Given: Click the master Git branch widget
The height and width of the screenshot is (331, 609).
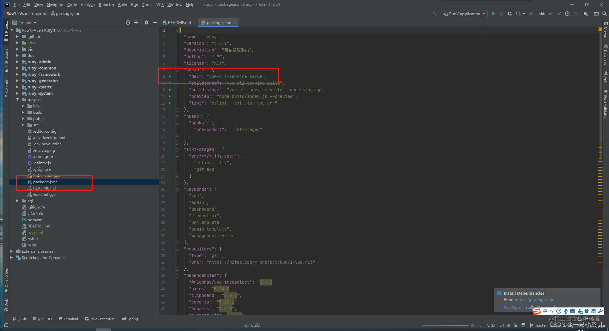Looking at the screenshot, I should click(538, 325).
